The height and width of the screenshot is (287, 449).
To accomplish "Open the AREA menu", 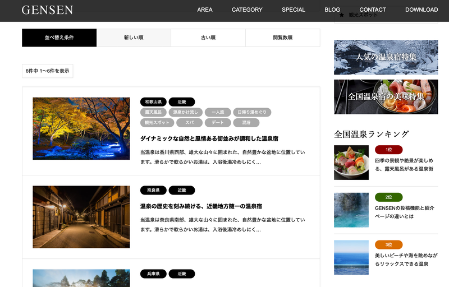I will (205, 10).
